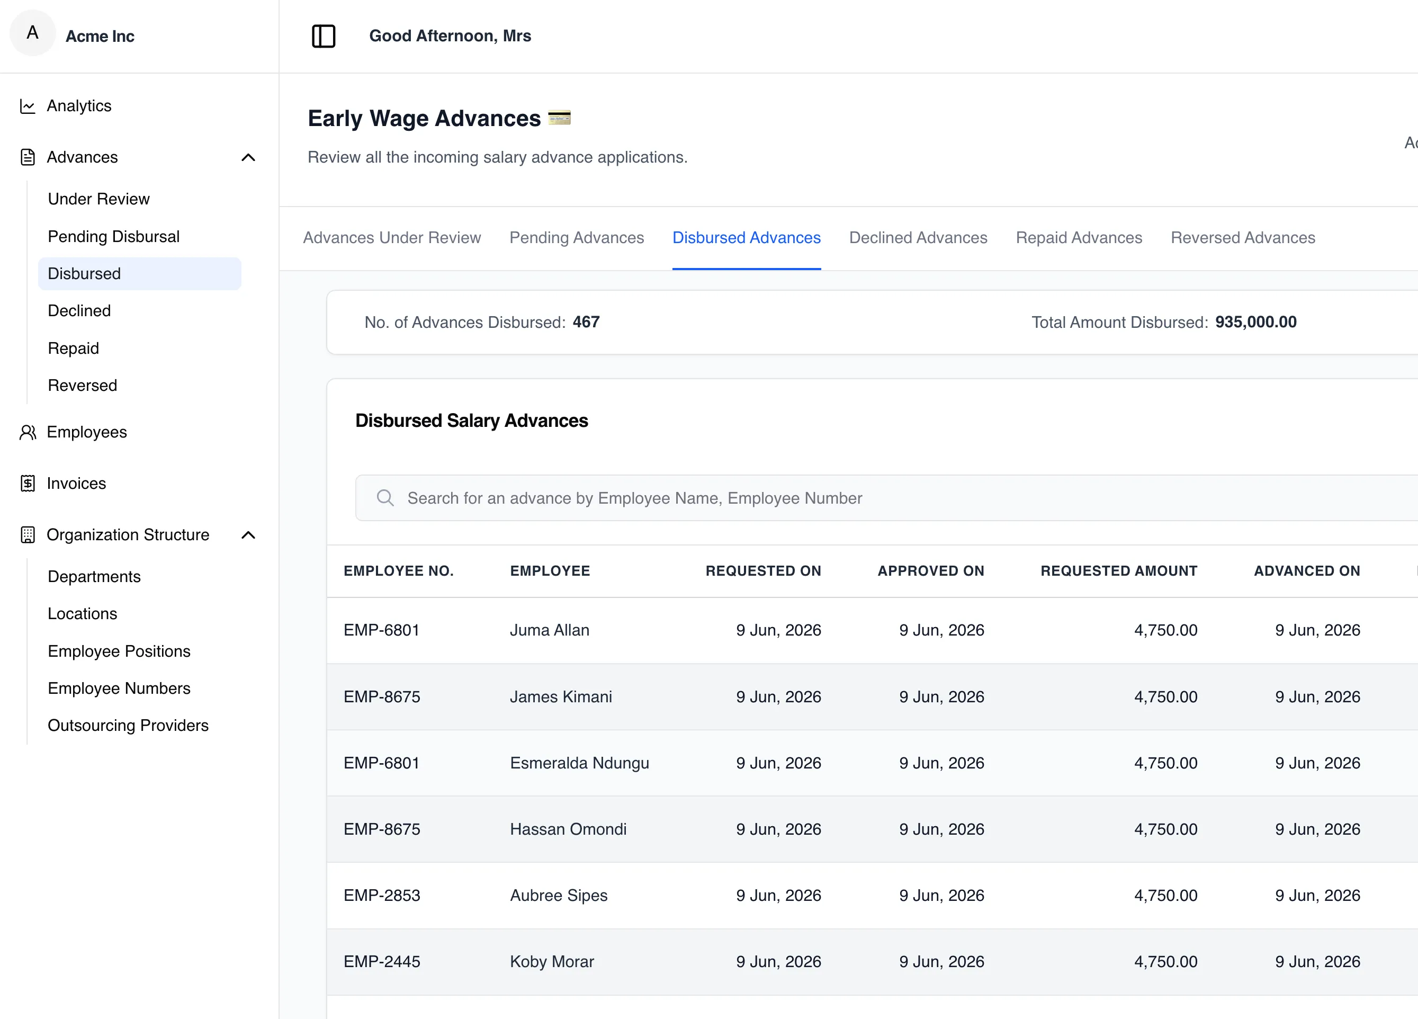
Task: Collapse the Organization Structure chevron
Action: click(x=248, y=535)
